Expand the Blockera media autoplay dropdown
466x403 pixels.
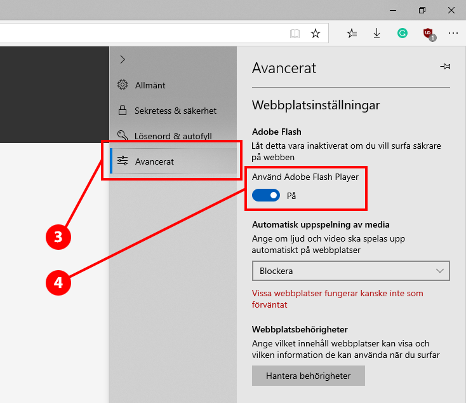click(350, 271)
